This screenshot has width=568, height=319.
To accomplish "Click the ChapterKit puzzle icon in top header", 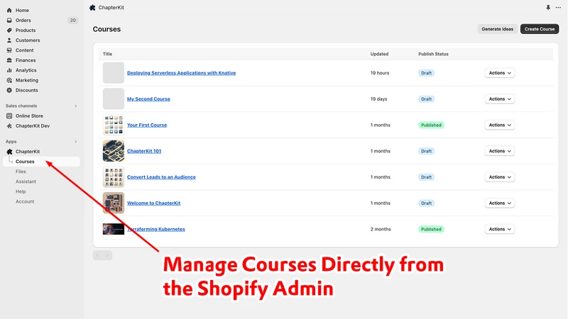I will [92, 8].
